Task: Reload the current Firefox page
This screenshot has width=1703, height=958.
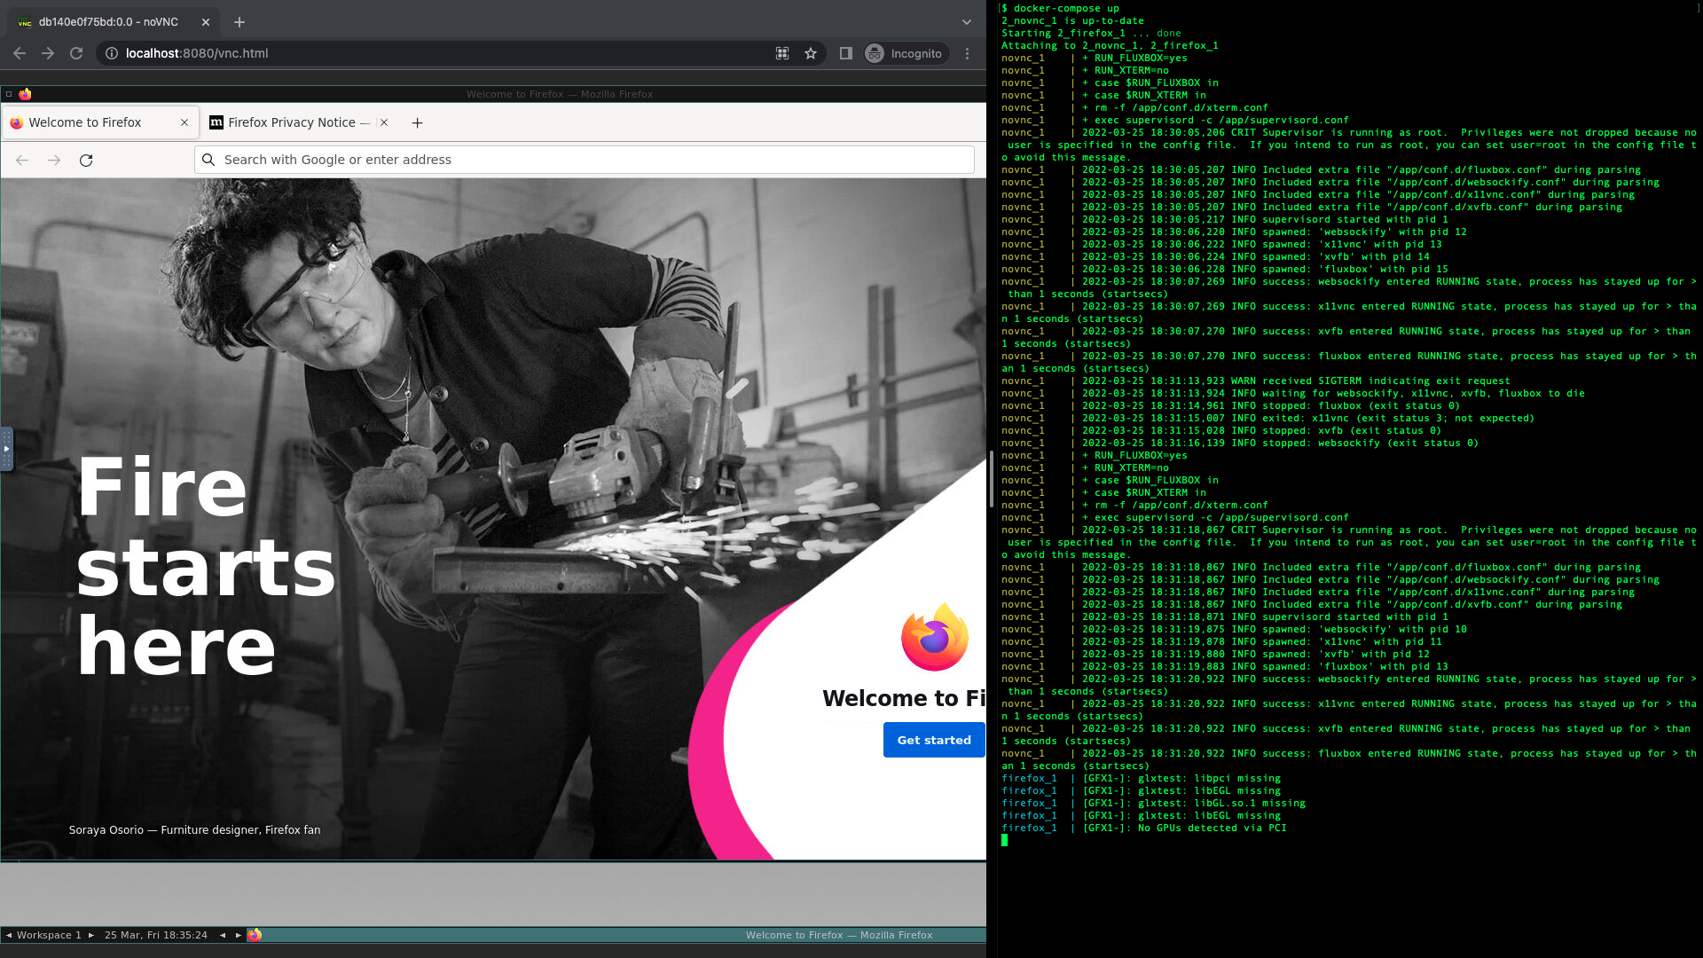Action: (86, 160)
